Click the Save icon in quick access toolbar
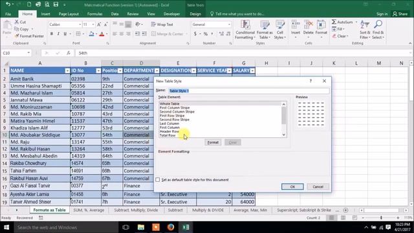The height and width of the screenshot is (233, 414). (x=56, y=5)
